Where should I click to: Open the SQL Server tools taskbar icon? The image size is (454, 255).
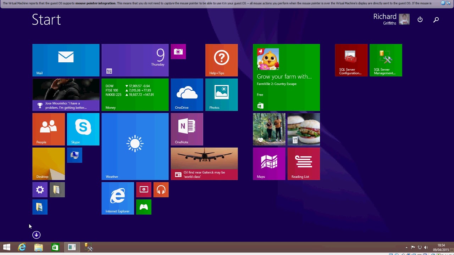pos(89,247)
